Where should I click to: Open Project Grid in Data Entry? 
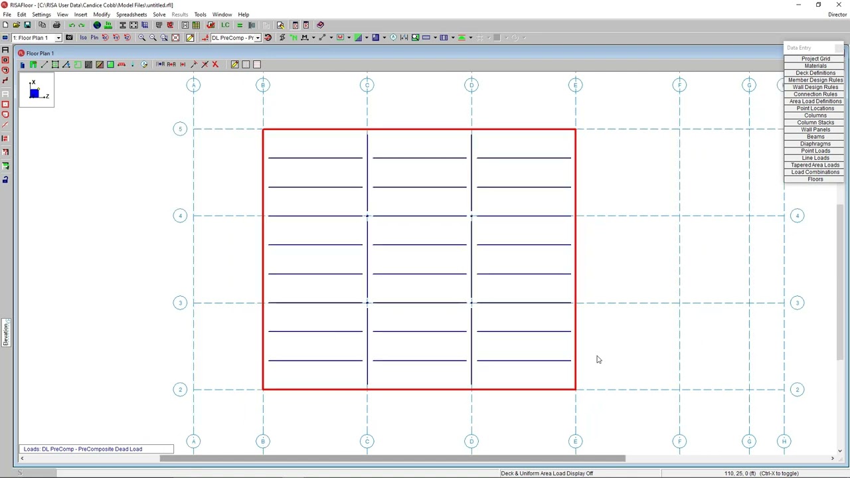point(815,58)
